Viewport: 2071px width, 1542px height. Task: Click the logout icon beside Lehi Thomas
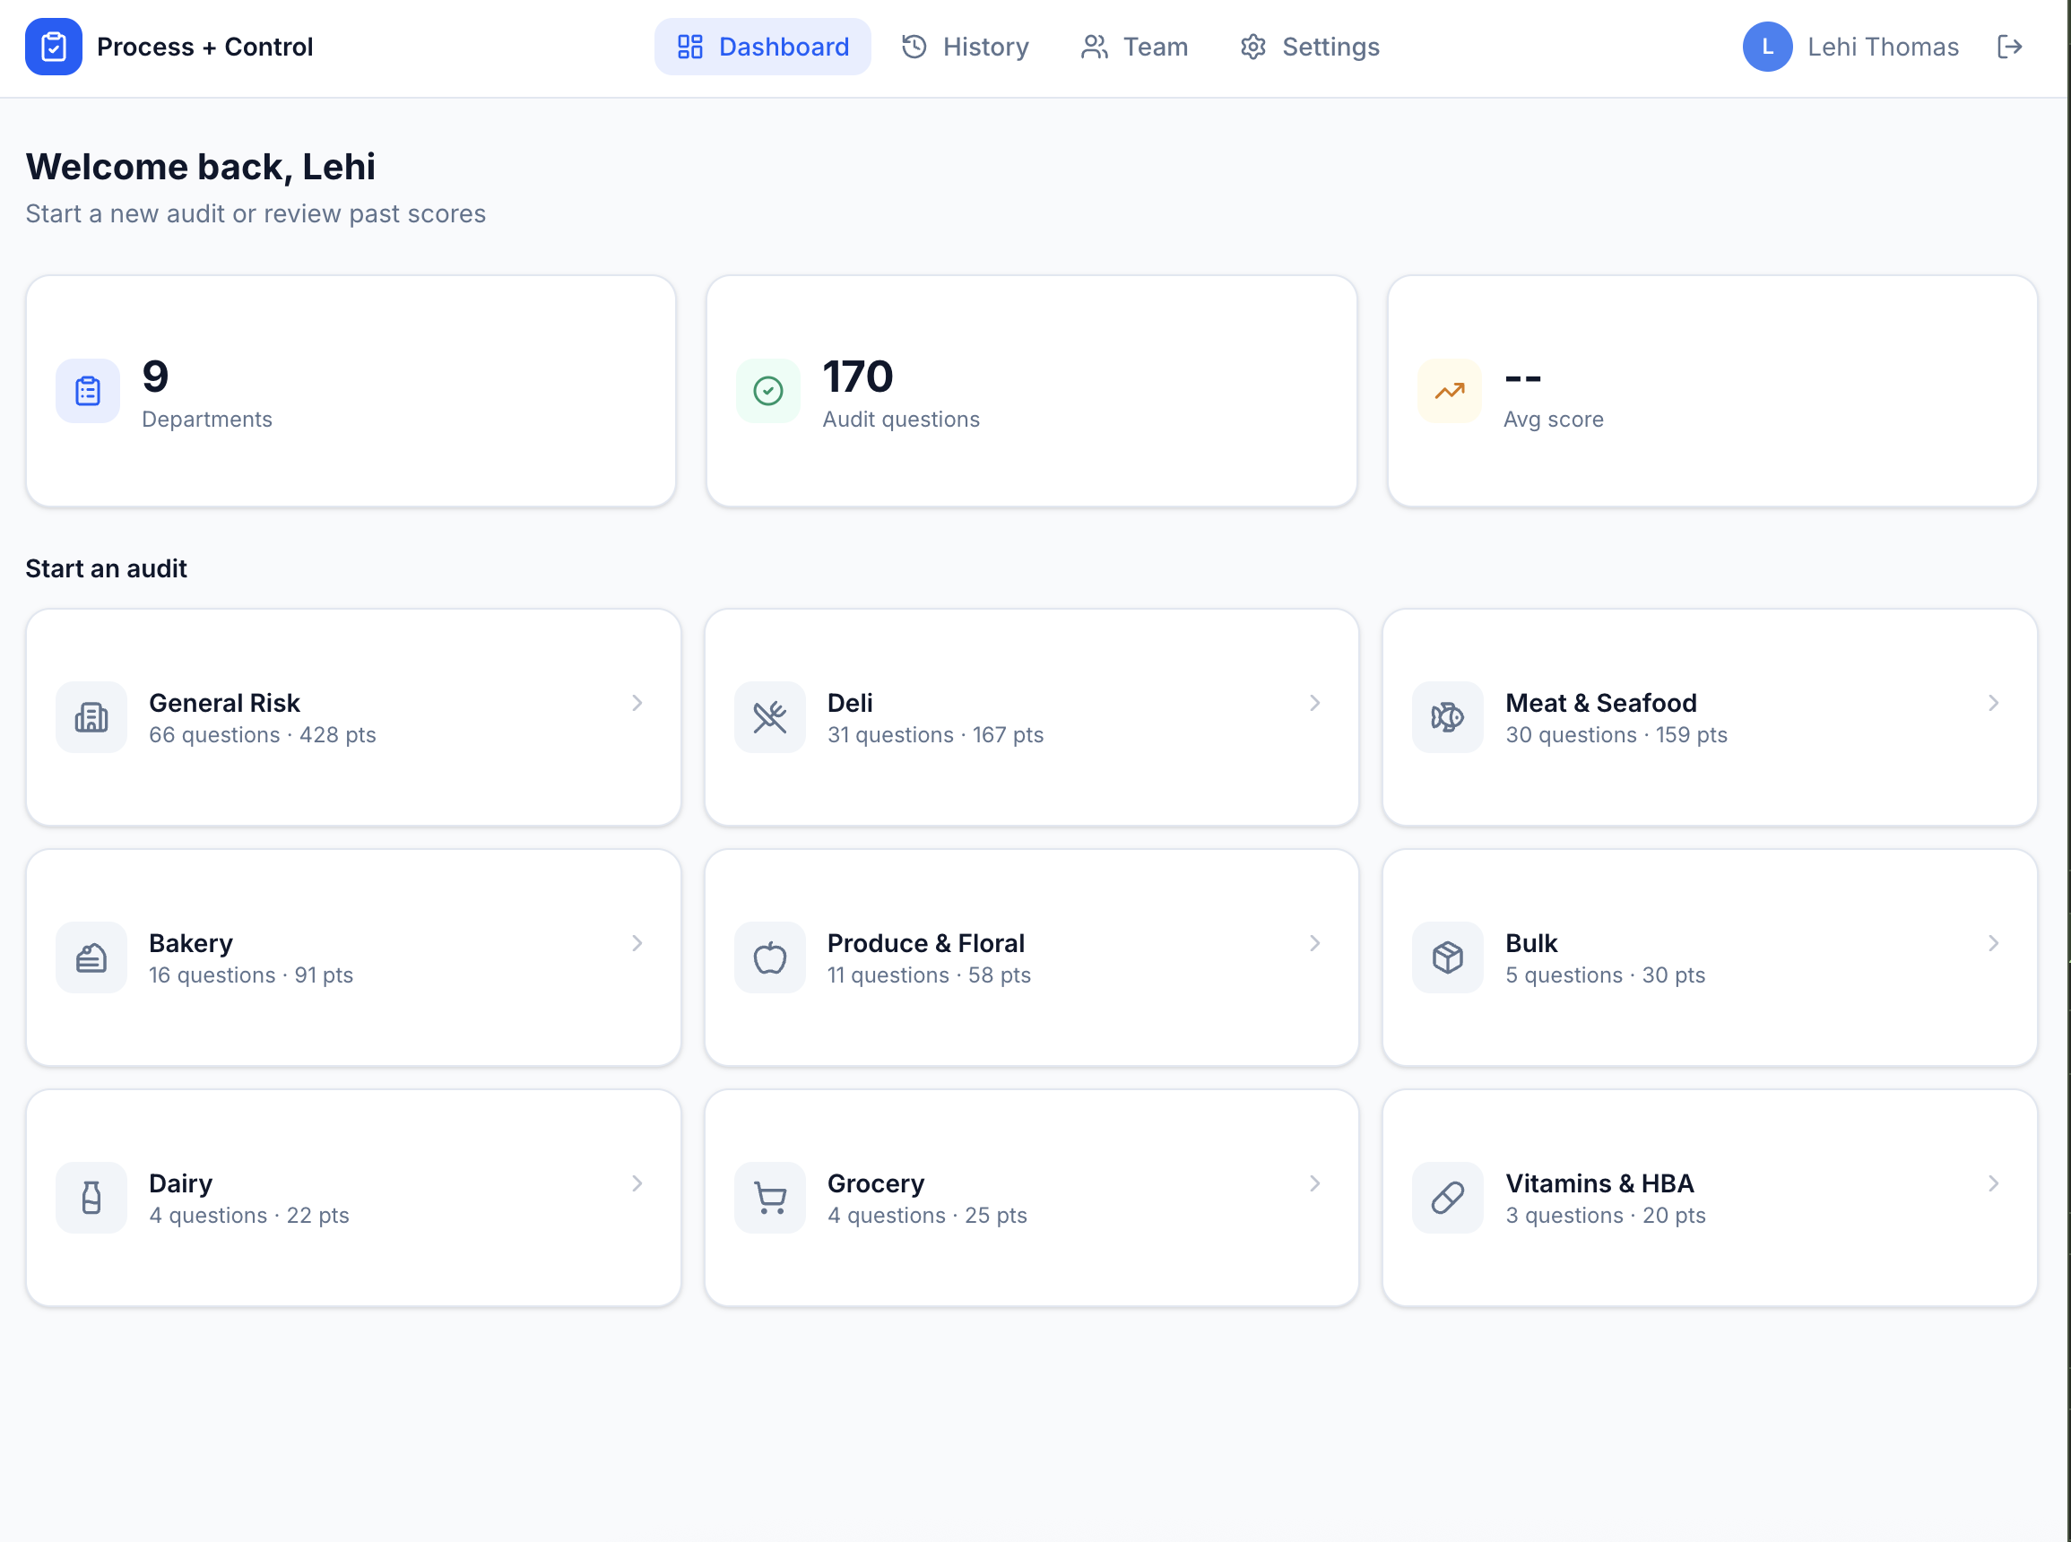coord(2009,47)
